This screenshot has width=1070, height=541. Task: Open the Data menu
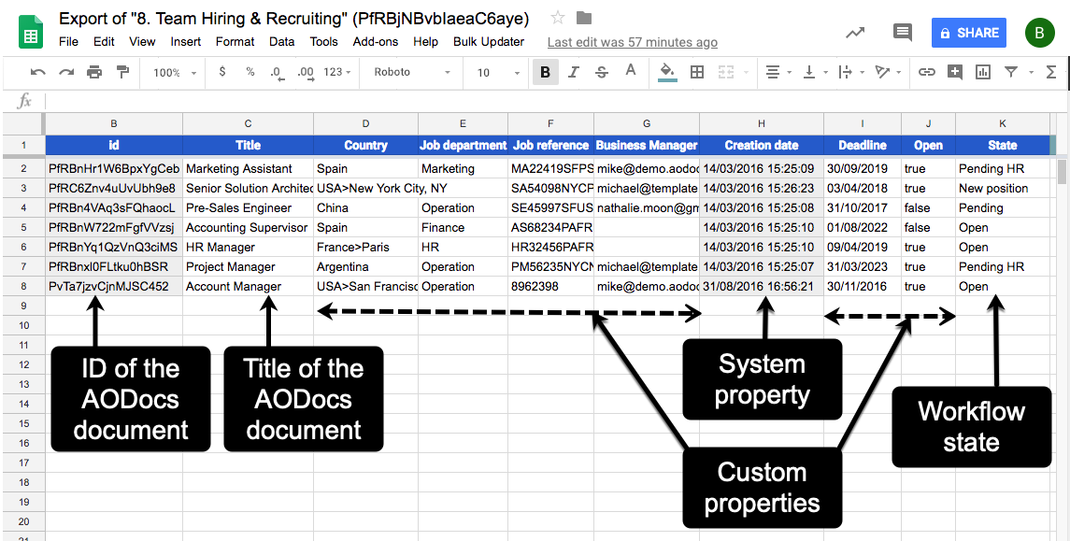click(281, 42)
